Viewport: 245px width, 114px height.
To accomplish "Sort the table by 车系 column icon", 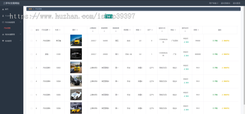I will (60, 30).
